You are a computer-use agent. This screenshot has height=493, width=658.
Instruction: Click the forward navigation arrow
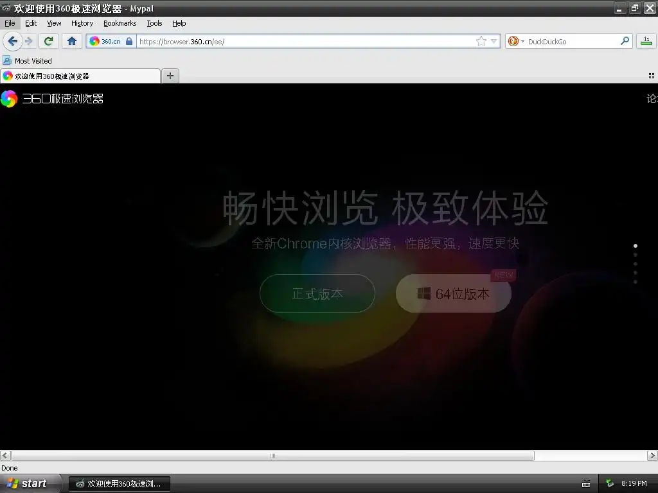28,41
